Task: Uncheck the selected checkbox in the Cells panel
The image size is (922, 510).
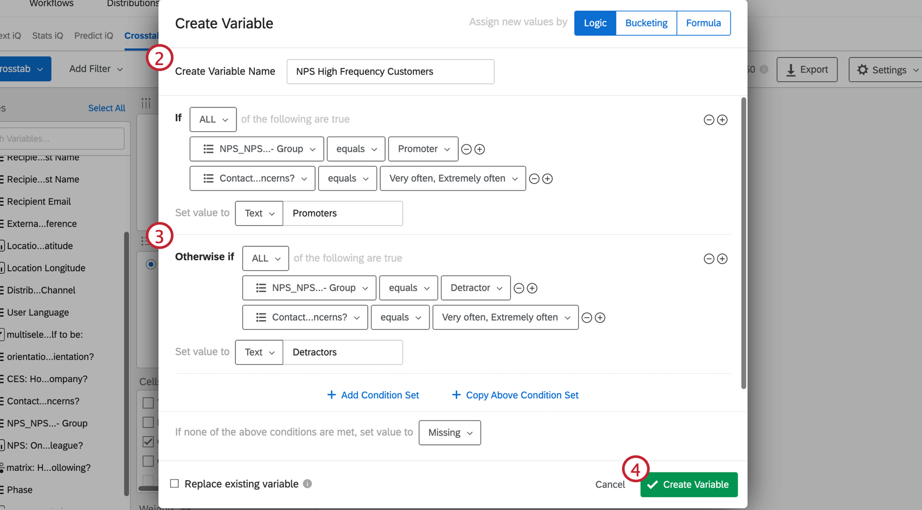Action: [149, 442]
